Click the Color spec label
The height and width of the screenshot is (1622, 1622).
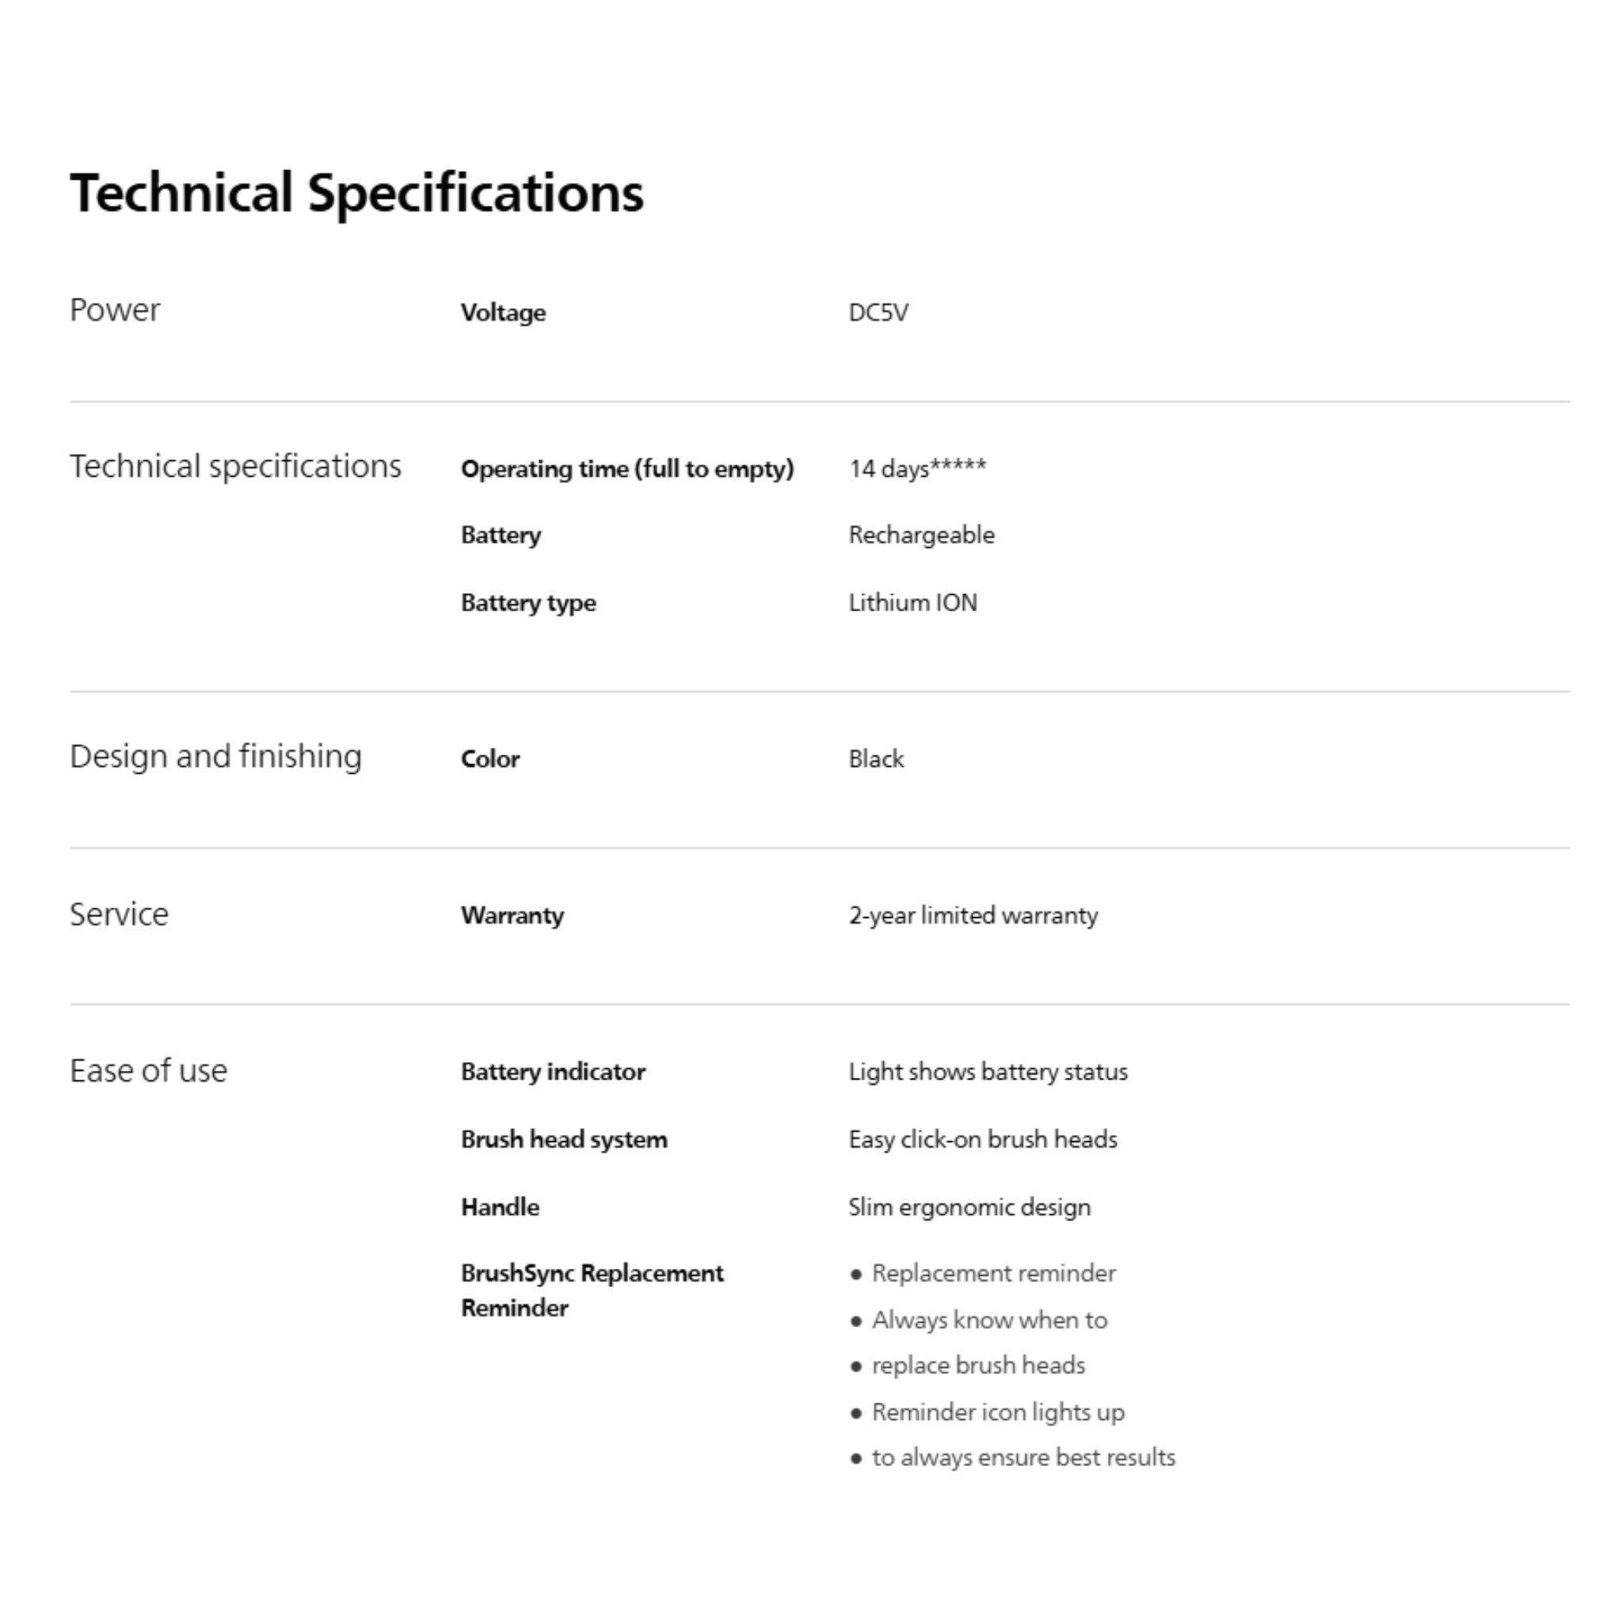pos(490,759)
